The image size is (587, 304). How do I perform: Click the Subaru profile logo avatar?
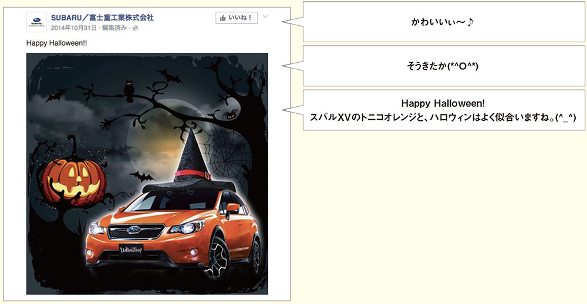[x=36, y=22]
